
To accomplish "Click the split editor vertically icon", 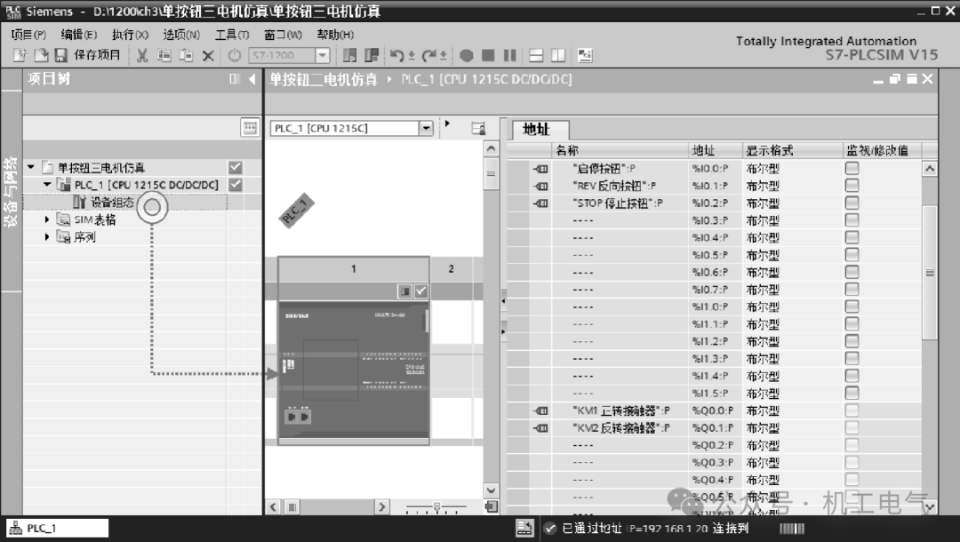I will pyautogui.click(x=557, y=56).
